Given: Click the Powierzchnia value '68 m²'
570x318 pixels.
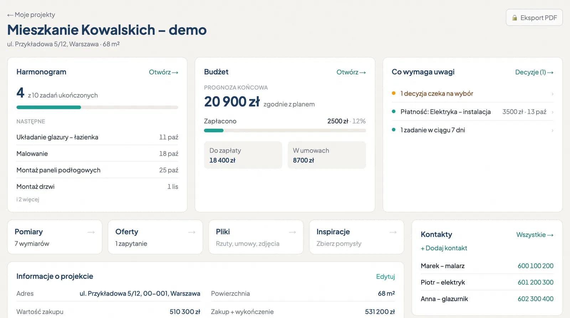Looking at the screenshot, I should 386,293.
